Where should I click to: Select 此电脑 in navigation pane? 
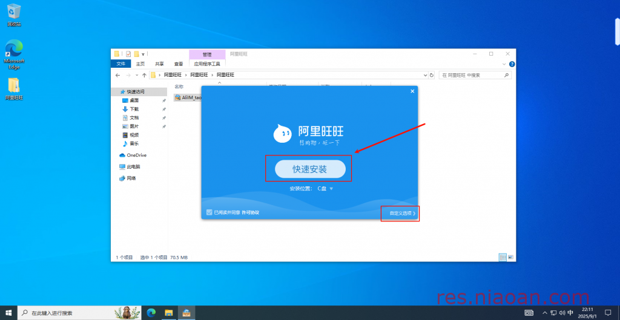[133, 167]
